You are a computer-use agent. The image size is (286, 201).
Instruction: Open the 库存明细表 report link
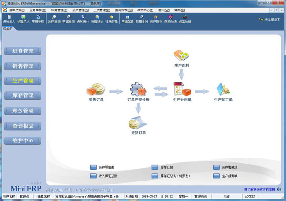click(106, 168)
